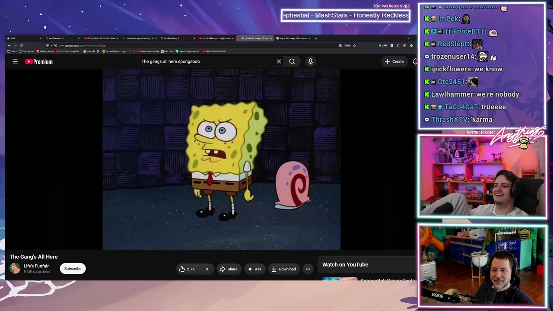553x311 pixels.
Task: Download the video for offline viewing
Action: tap(283, 269)
